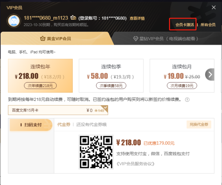Select the 连续包年 ¥218 plan
Image resolution: width=222 pixels, height=185 pixels.
[x=40, y=76]
